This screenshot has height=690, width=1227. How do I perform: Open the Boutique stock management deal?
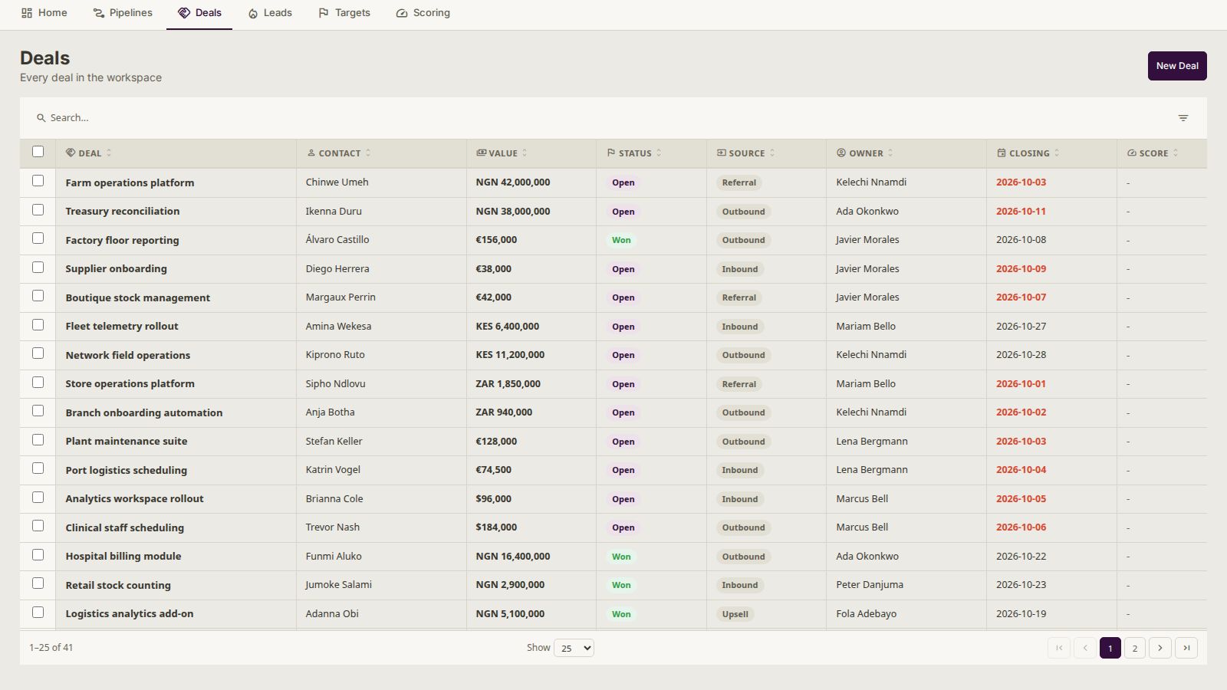138,297
